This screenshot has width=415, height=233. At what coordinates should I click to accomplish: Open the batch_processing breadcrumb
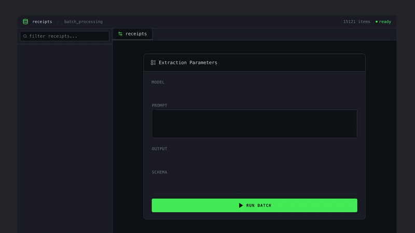click(x=84, y=22)
